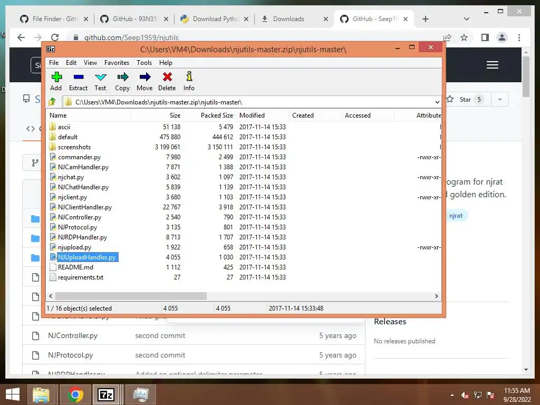
Task: Star the repository on GitHub
Action: point(465,100)
